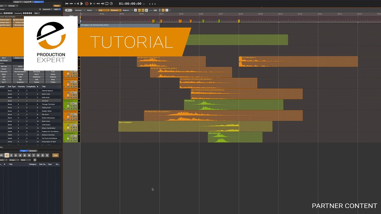Image resolution: width=381 pixels, height=214 pixels.
Task: Adjust tempo with the stepper arrows
Action: pyautogui.click(x=160, y=10)
